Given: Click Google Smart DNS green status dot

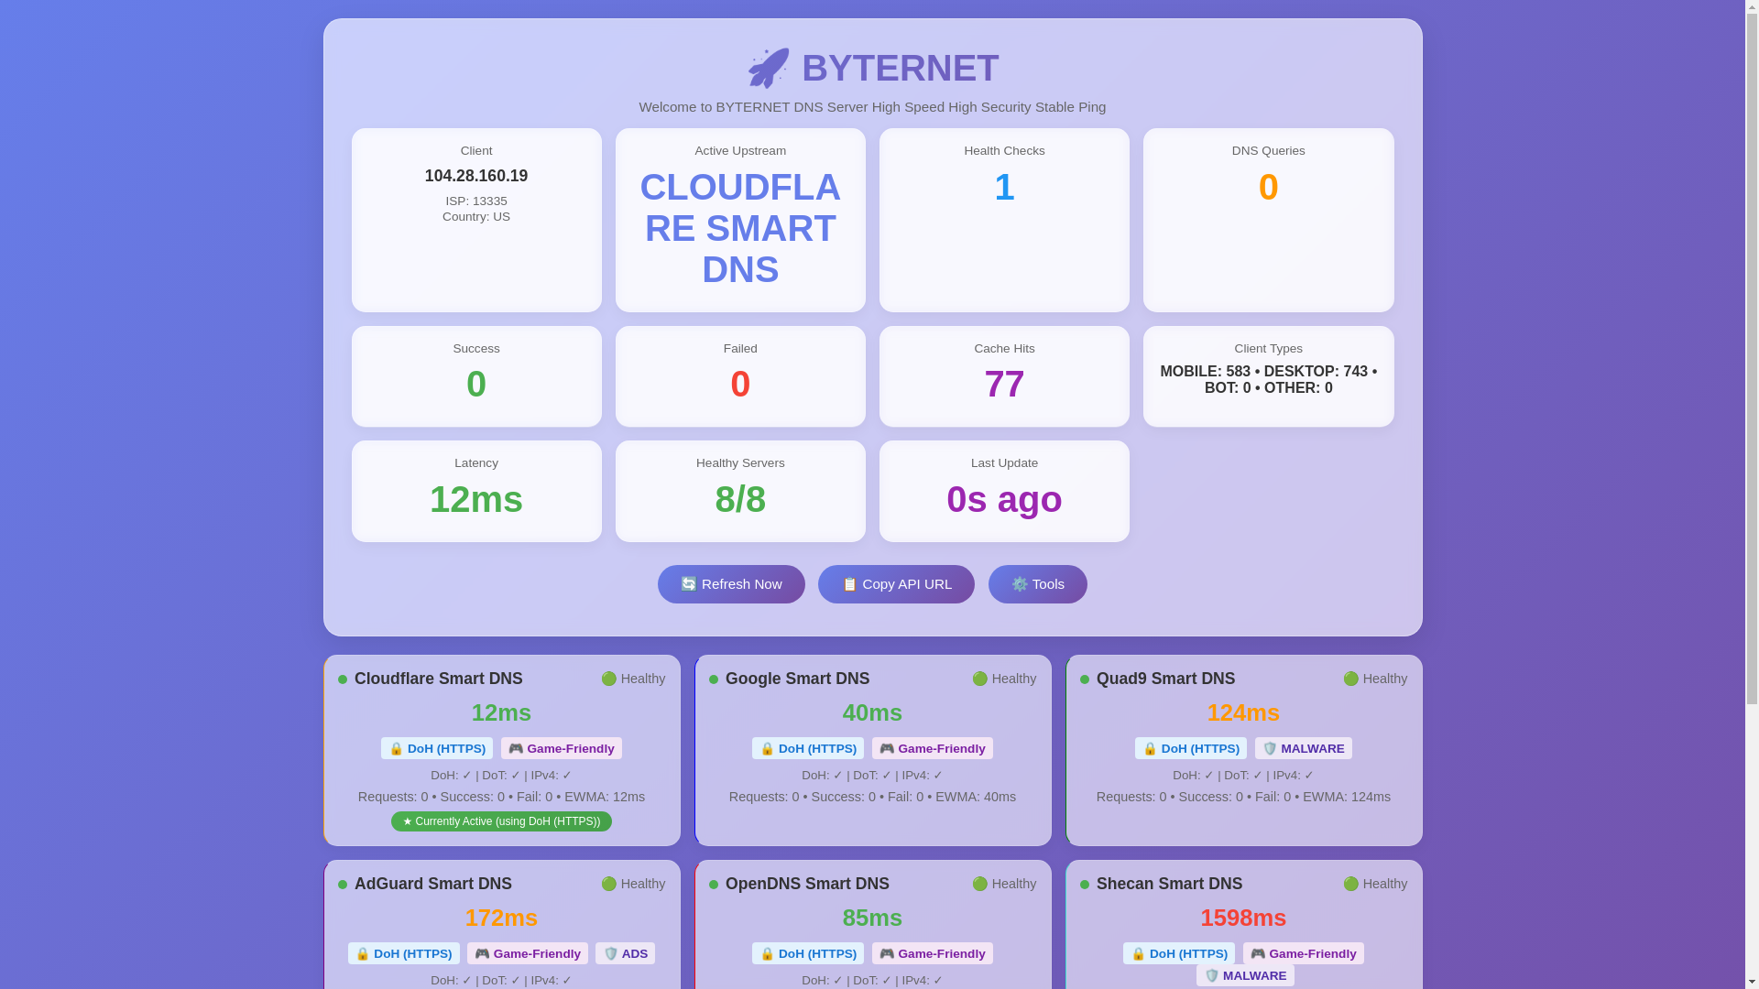Looking at the screenshot, I should (714, 679).
